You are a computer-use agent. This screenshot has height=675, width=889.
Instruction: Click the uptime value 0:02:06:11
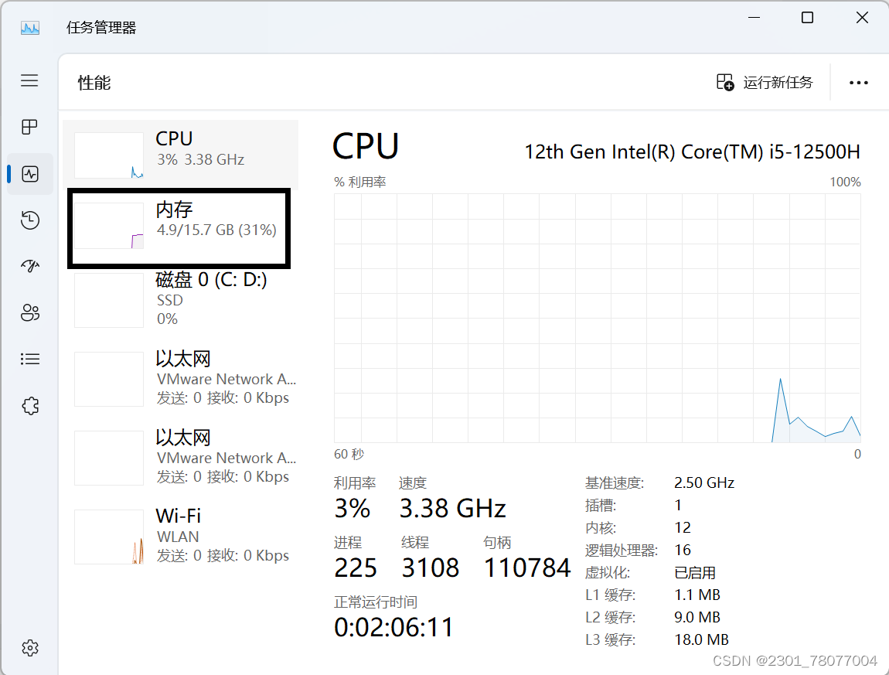point(394,627)
